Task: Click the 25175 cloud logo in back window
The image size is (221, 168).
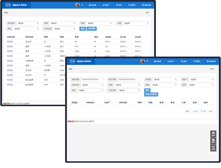Action: tap(8, 5)
